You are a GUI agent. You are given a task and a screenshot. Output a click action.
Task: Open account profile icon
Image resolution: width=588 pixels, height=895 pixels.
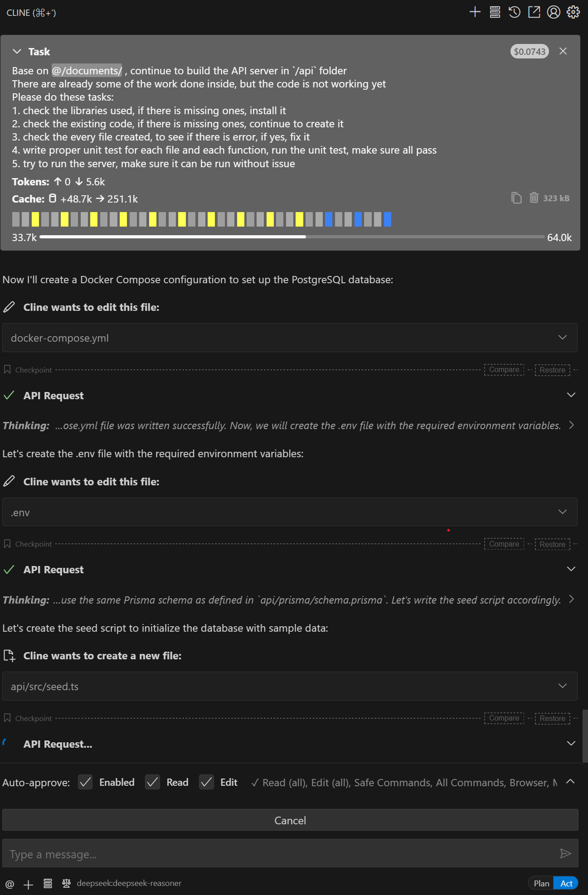coord(554,12)
